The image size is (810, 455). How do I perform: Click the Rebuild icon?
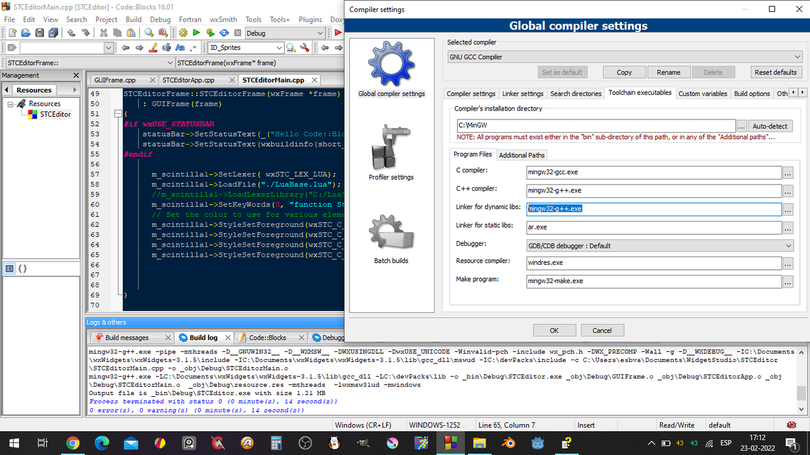click(x=224, y=33)
